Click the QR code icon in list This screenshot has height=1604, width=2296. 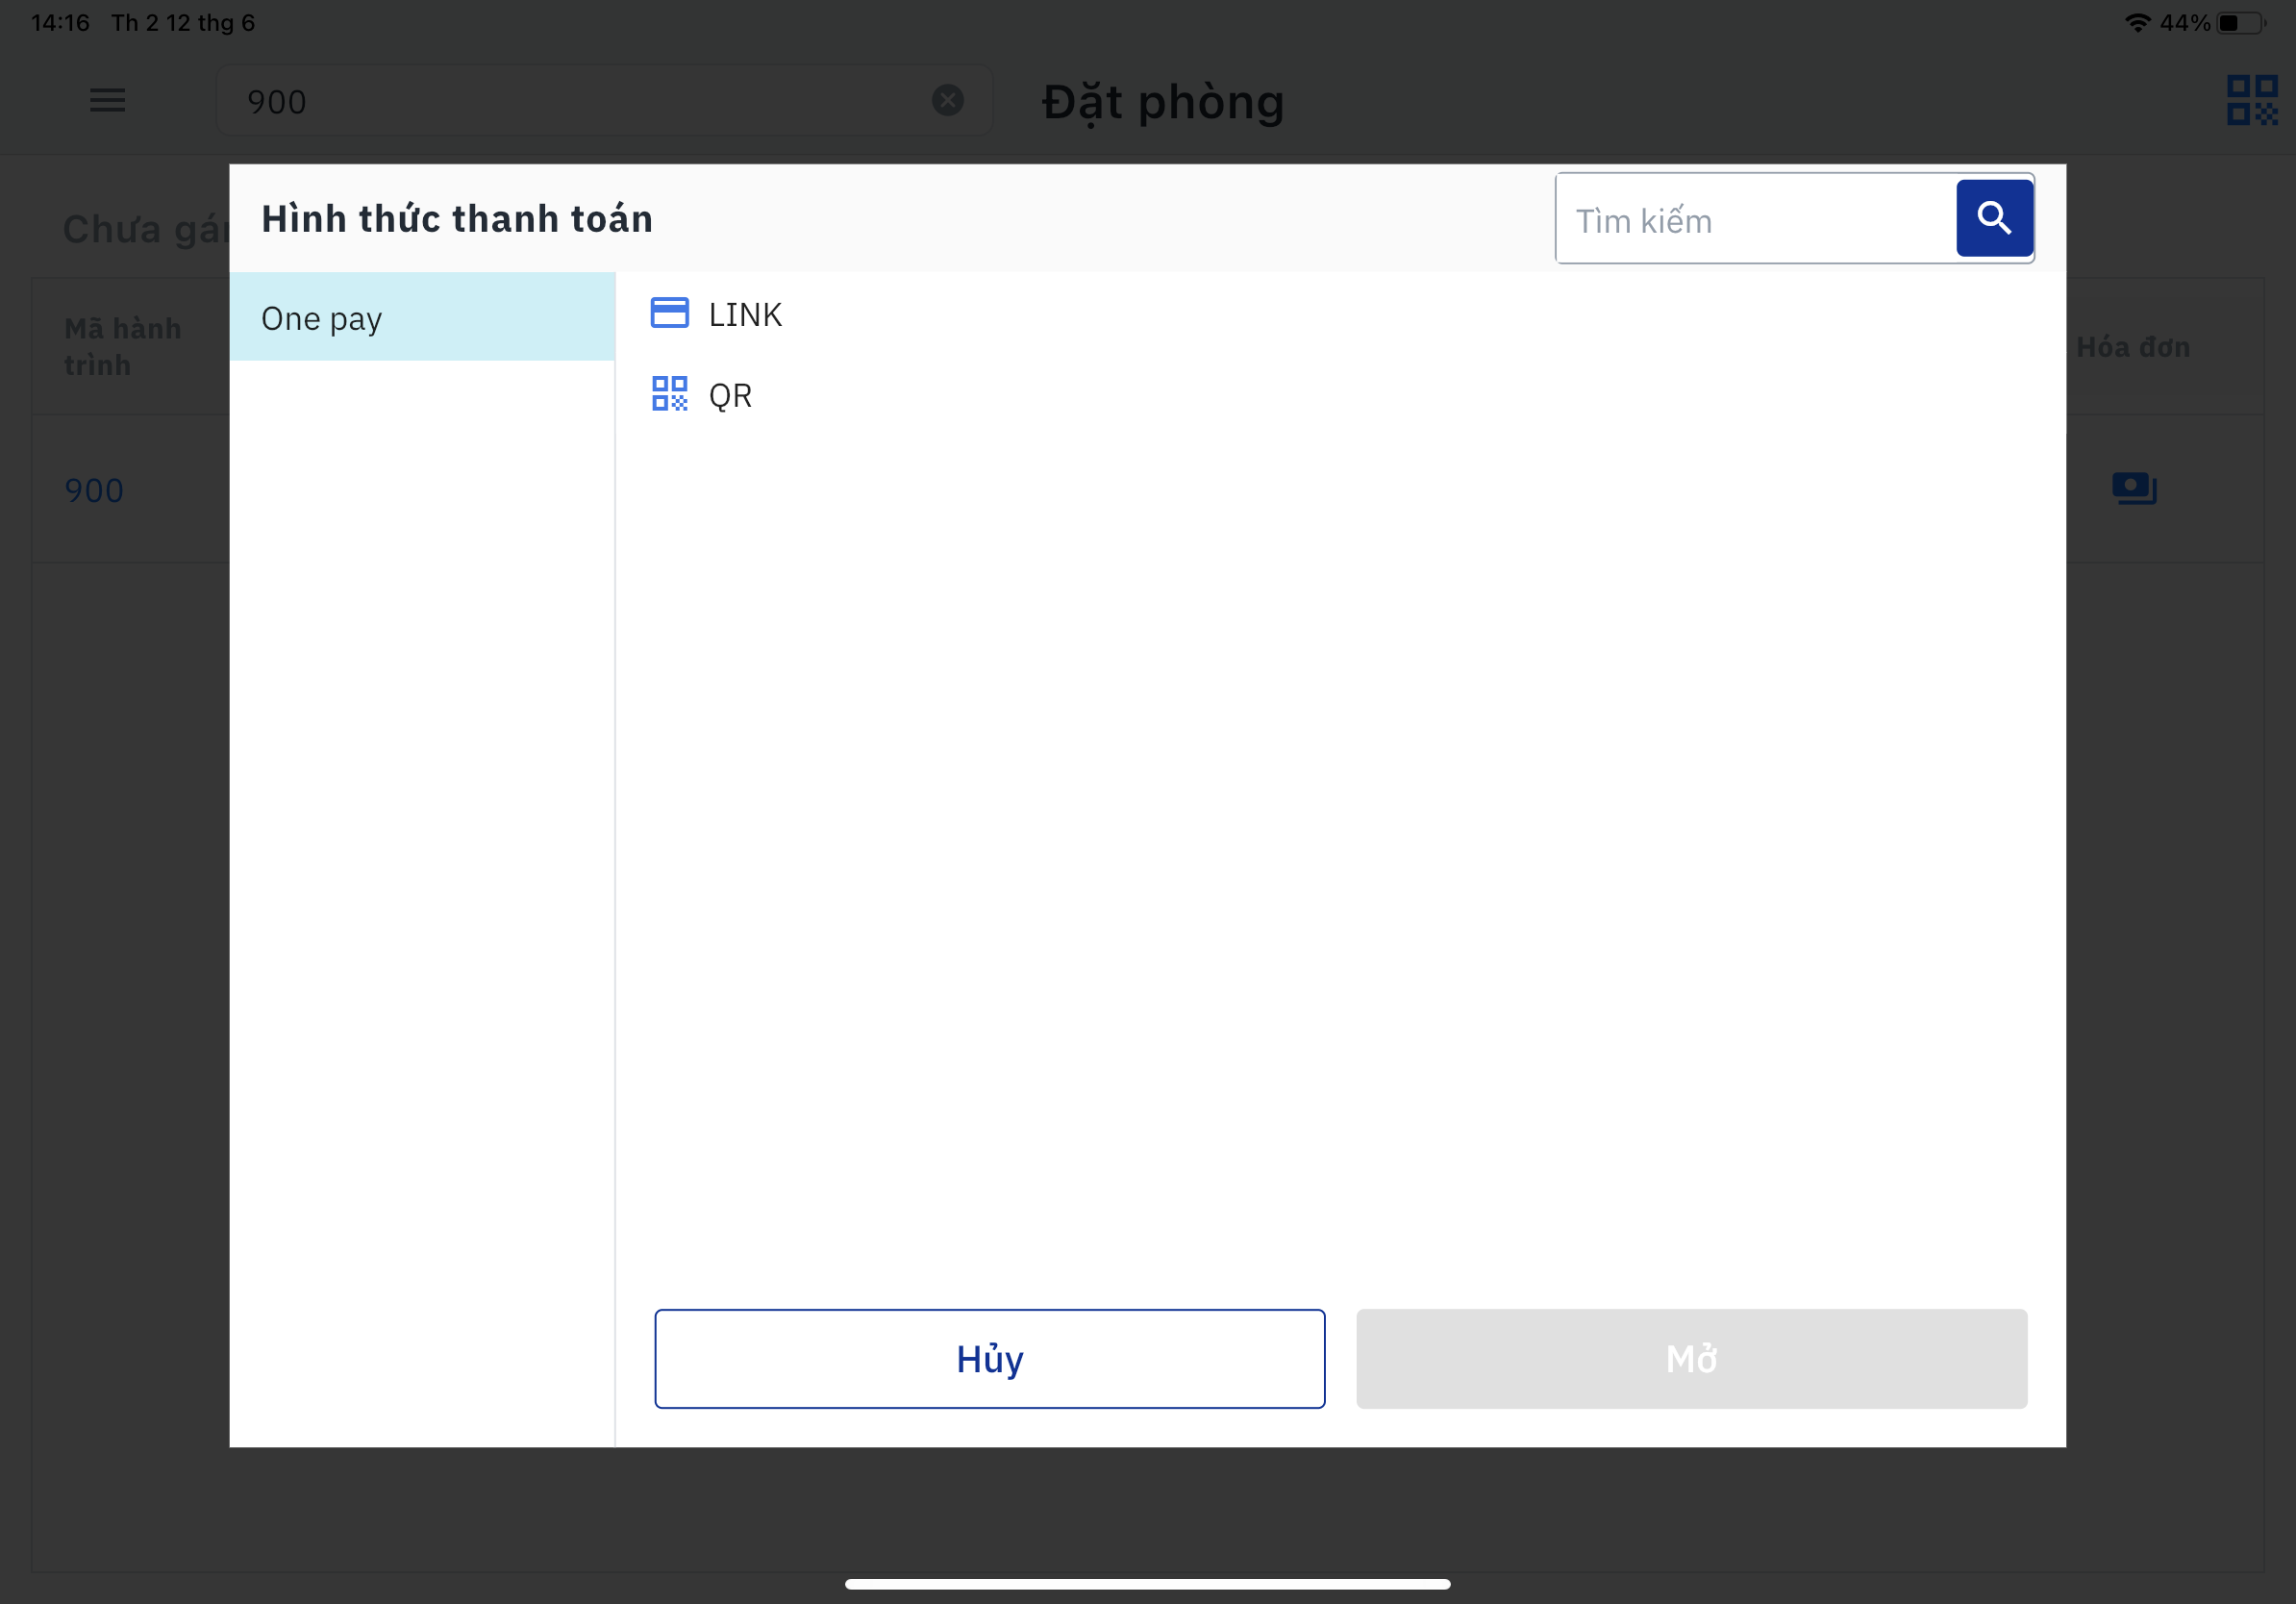pos(669,394)
